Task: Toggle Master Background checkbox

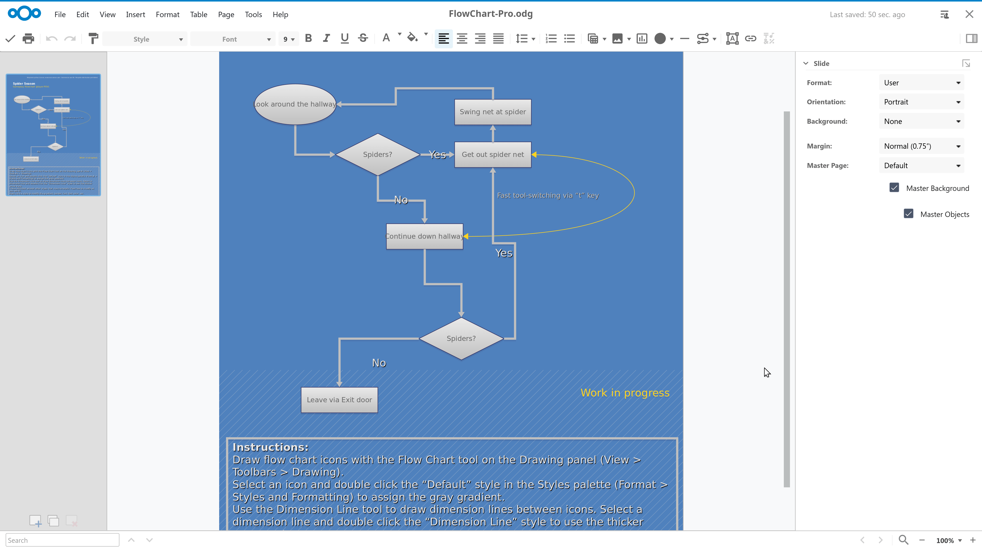Action: tap(894, 188)
